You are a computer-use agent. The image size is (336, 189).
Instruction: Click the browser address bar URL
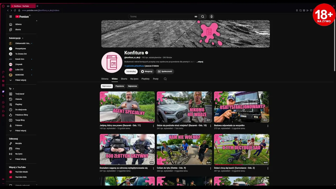(x=41, y=10)
